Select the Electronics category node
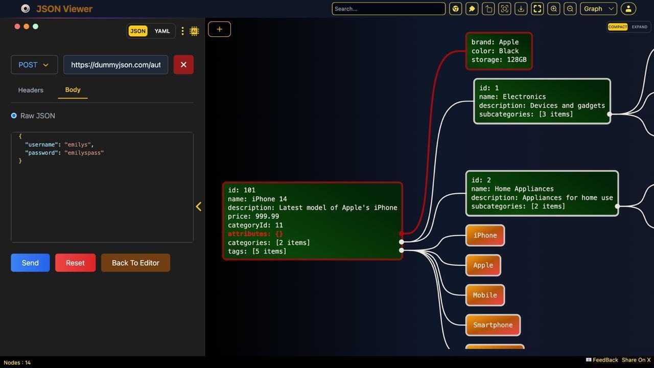The image size is (654, 368). tap(542, 101)
